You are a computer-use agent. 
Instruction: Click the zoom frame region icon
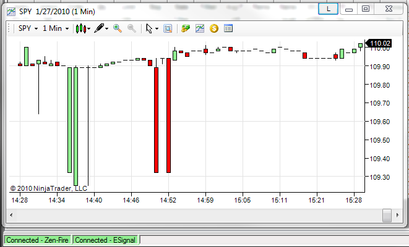click(x=168, y=28)
